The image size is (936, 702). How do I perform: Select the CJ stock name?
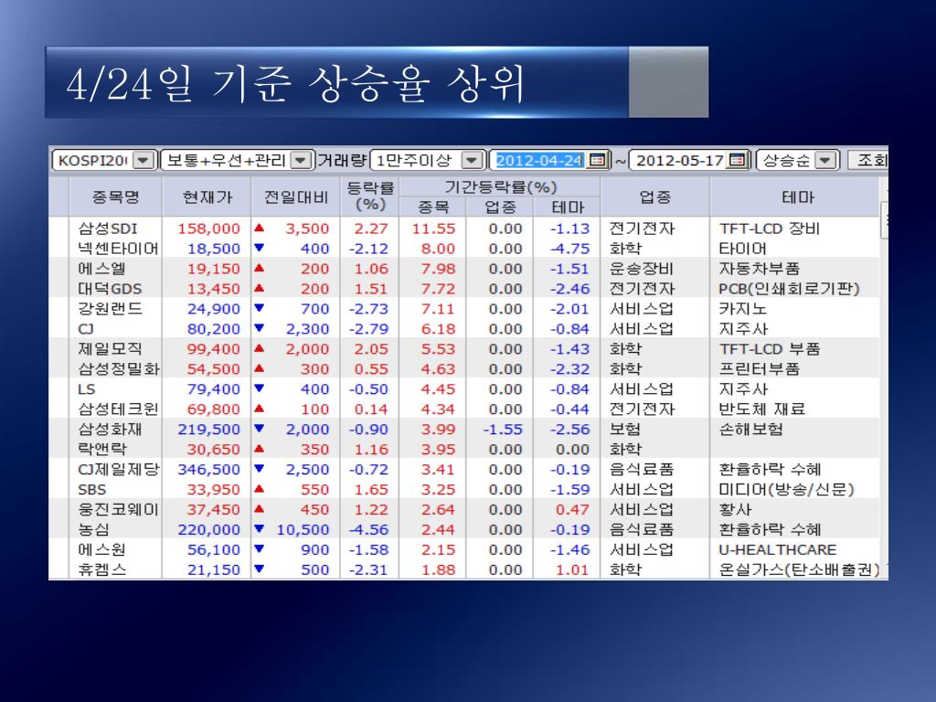[x=86, y=329]
